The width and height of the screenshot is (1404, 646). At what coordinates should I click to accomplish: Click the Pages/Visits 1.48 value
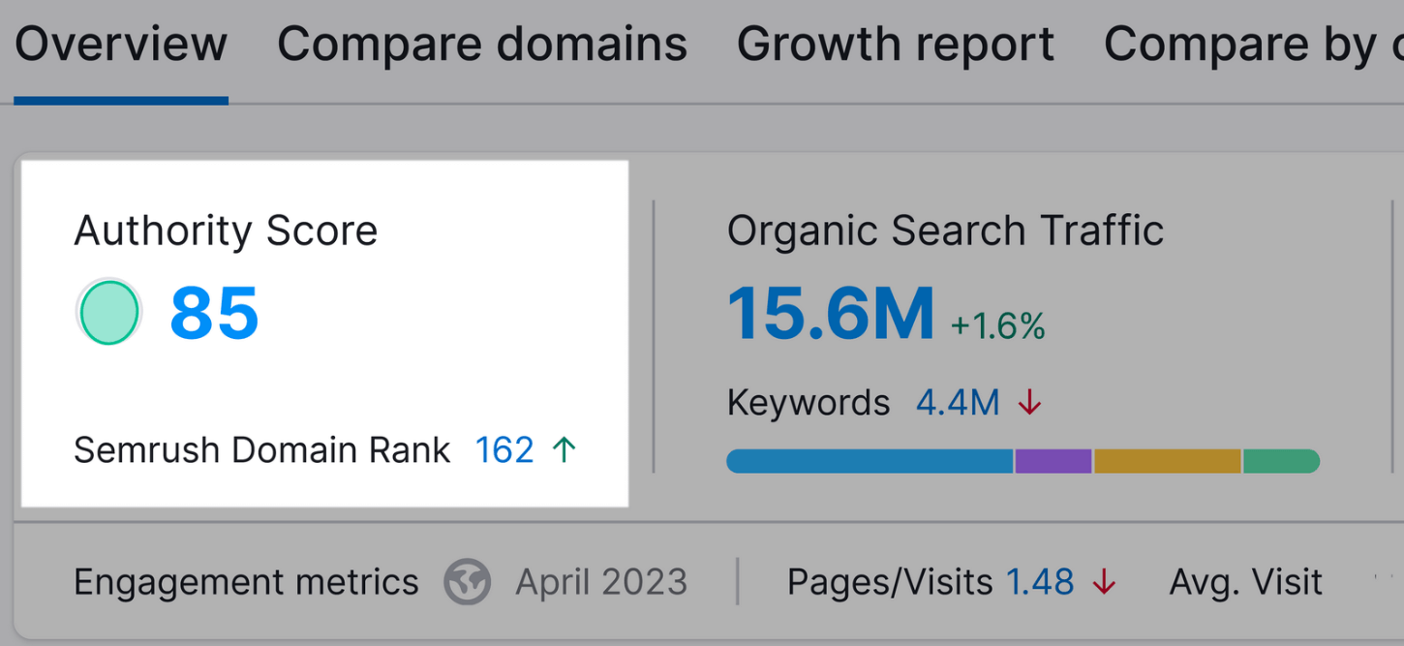1040,583
